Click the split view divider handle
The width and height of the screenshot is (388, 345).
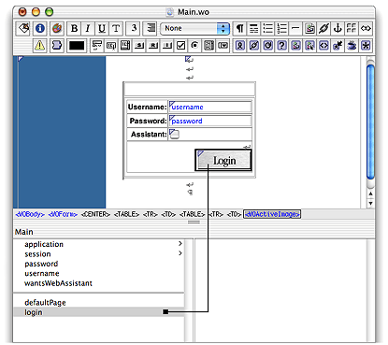[194, 223]
